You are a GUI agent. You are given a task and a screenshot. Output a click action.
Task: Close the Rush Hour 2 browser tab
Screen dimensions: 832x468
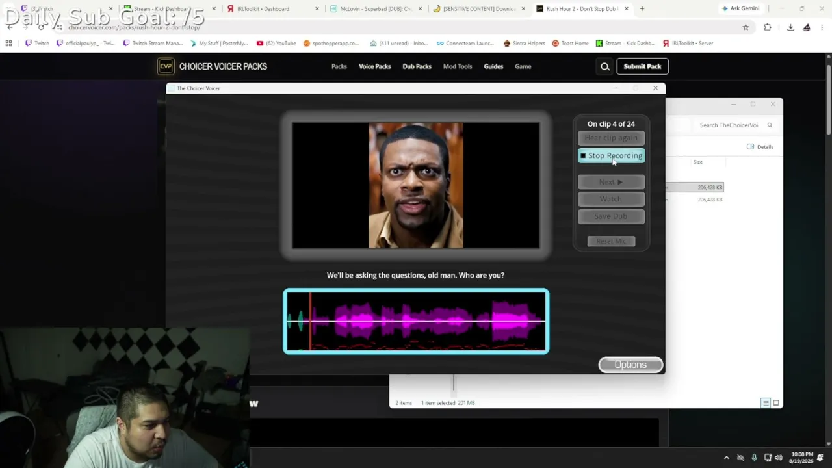pyautogui.click(x=627, y=9)
